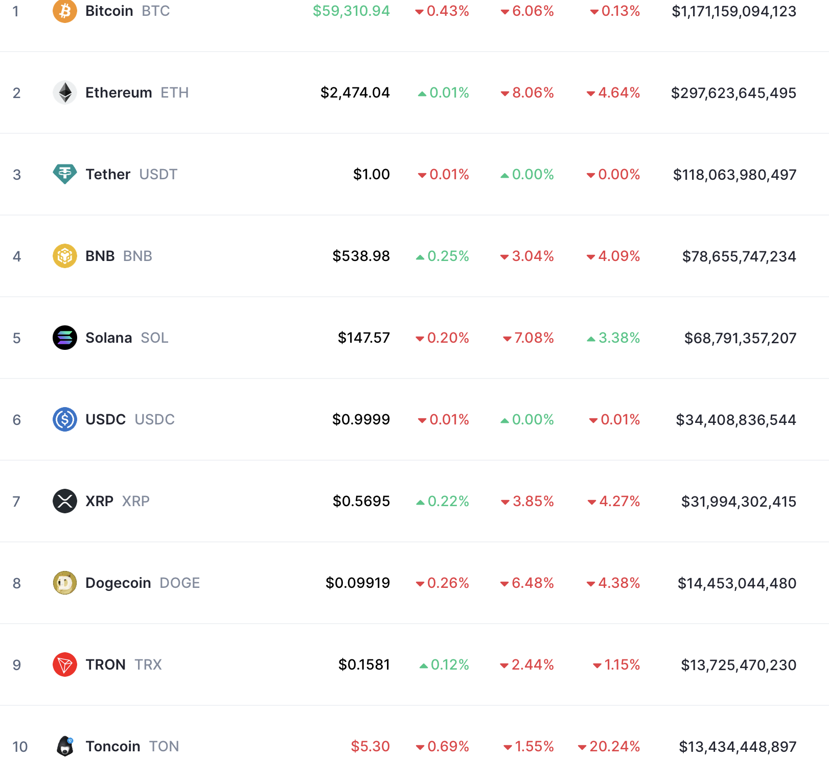This screenshot has width=829, height=760.
Task: Click the USDT ticker symbol
Action: 158,174
